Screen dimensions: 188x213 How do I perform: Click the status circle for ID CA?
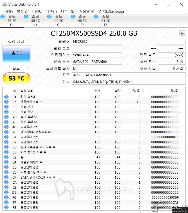tap(6, 182)
